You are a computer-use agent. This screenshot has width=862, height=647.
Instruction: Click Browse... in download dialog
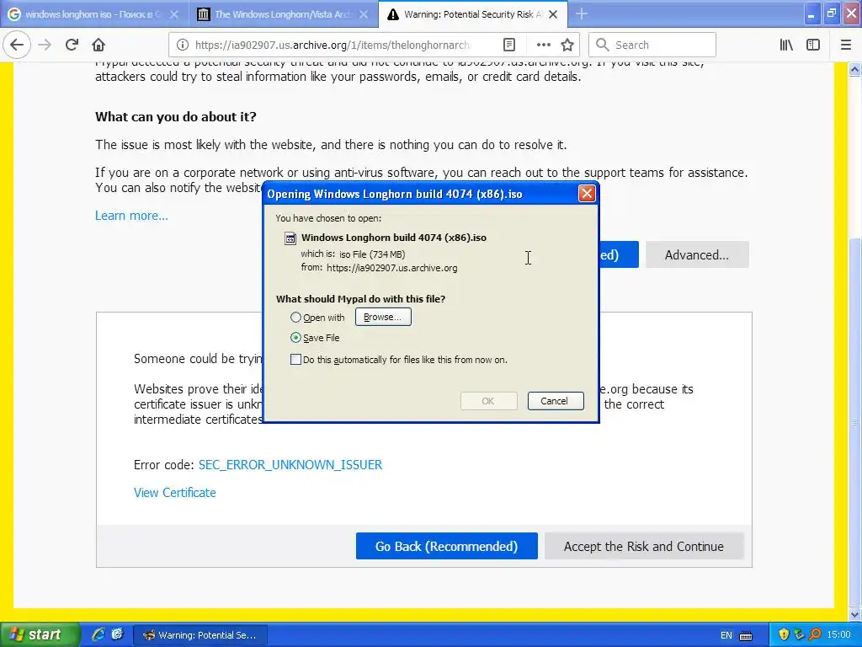click(383, 317)
